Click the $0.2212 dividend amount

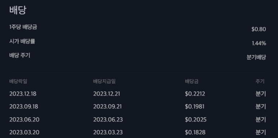point(195,94)
